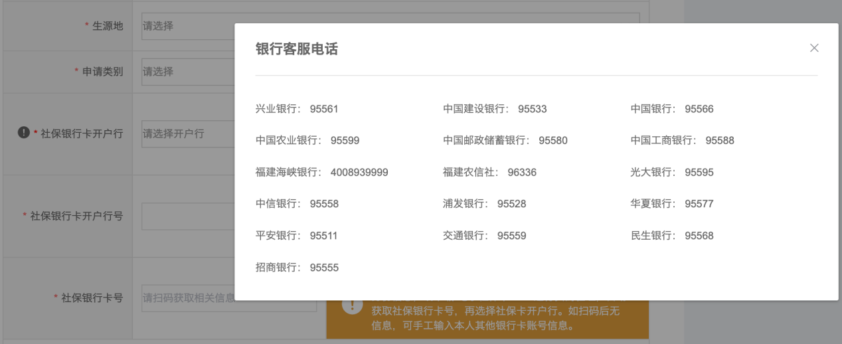Select 平安银行 phone number 95511

324,236
